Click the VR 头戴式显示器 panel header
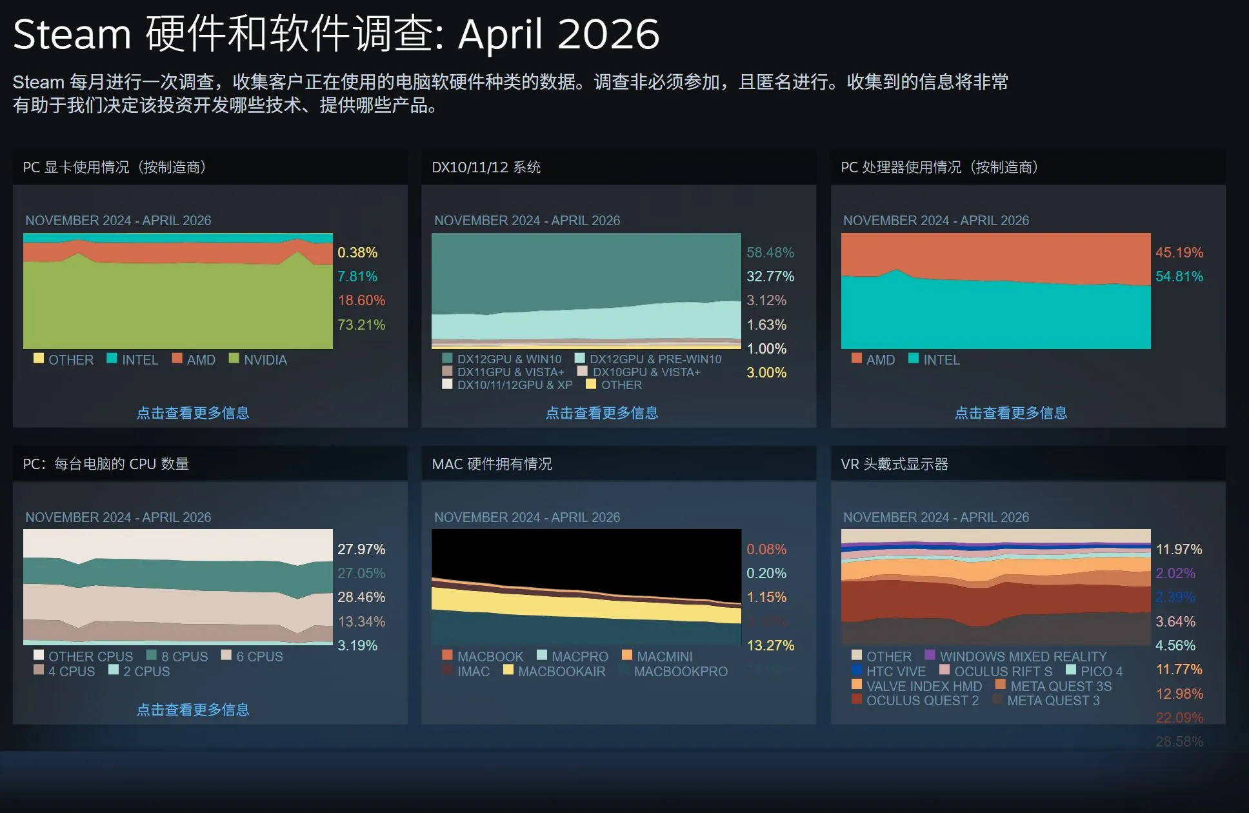Image resolution: width=1249 pixels, height=813 pixels. (x=1028, y=464)
